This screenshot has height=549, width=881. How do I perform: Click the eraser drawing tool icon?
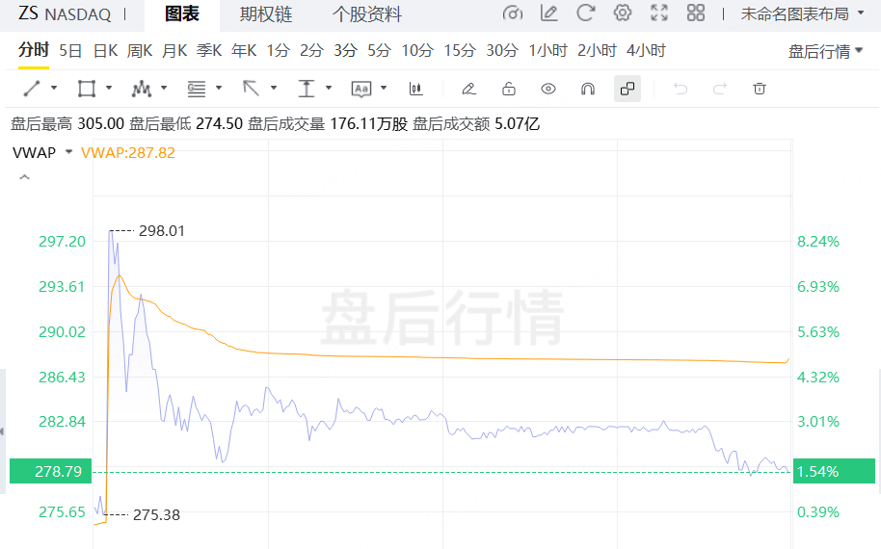point(468,89)
